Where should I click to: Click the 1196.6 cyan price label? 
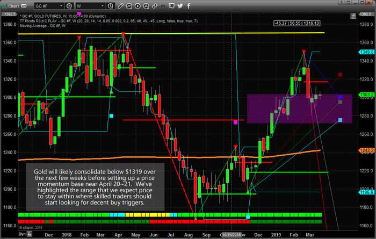pos(366,192)
